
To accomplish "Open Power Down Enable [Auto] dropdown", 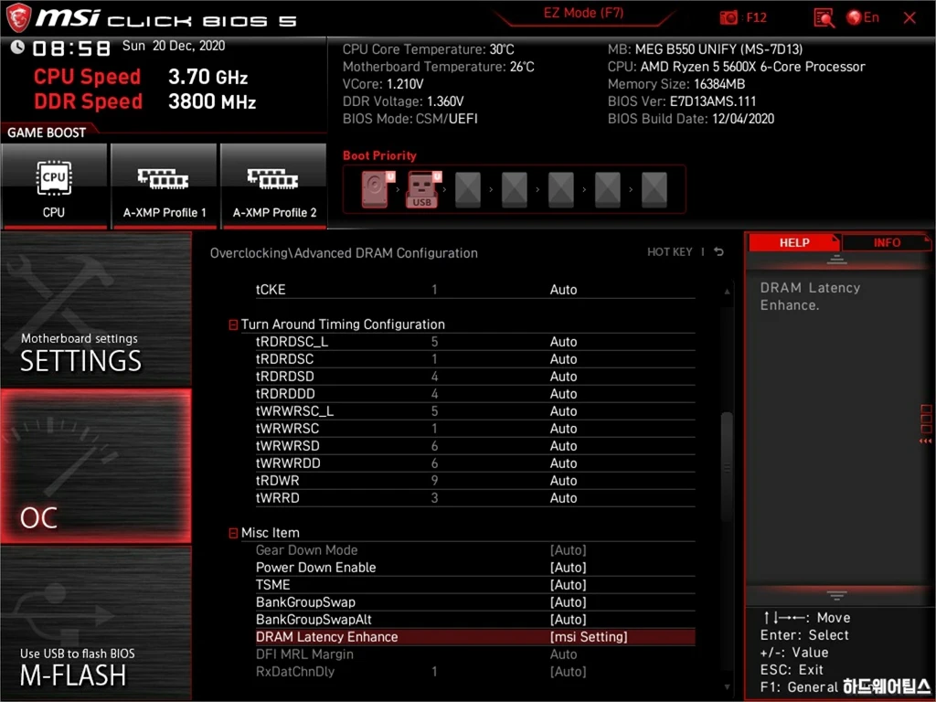I will pos(568,567).
